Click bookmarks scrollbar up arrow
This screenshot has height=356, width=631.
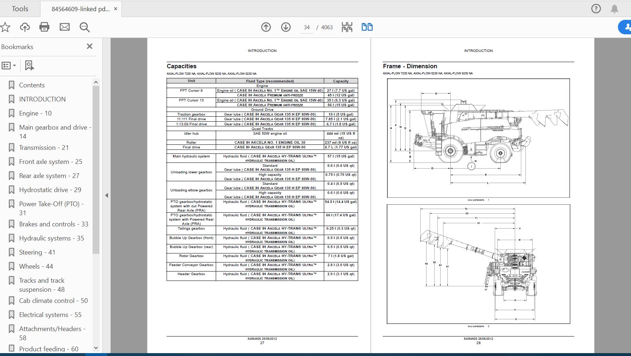pos(96,82)
